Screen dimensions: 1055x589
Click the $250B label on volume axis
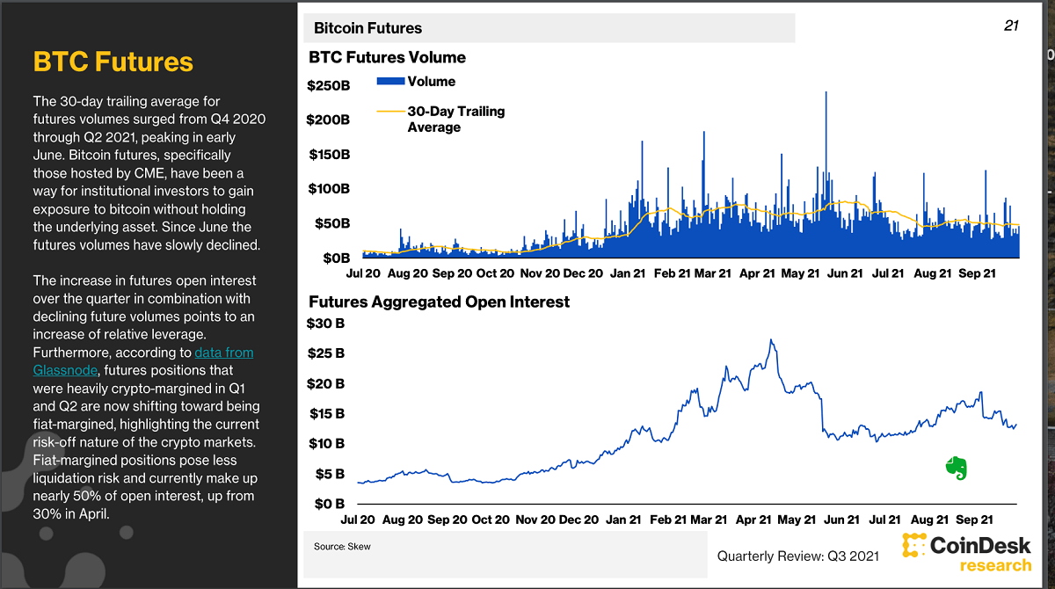328,86
